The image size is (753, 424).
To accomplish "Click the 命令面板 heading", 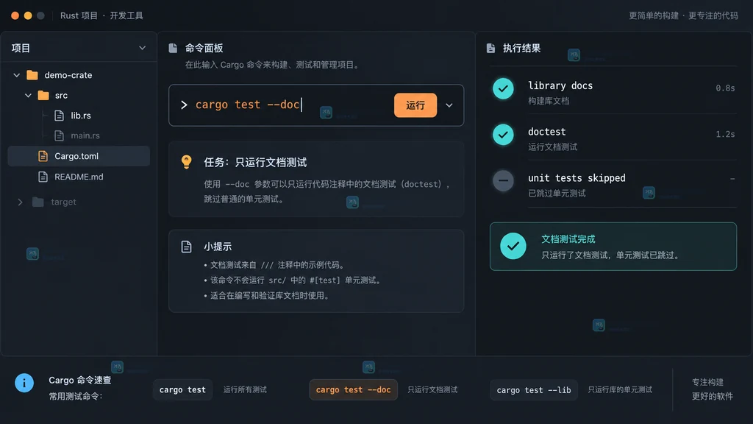I will [204, 48].
